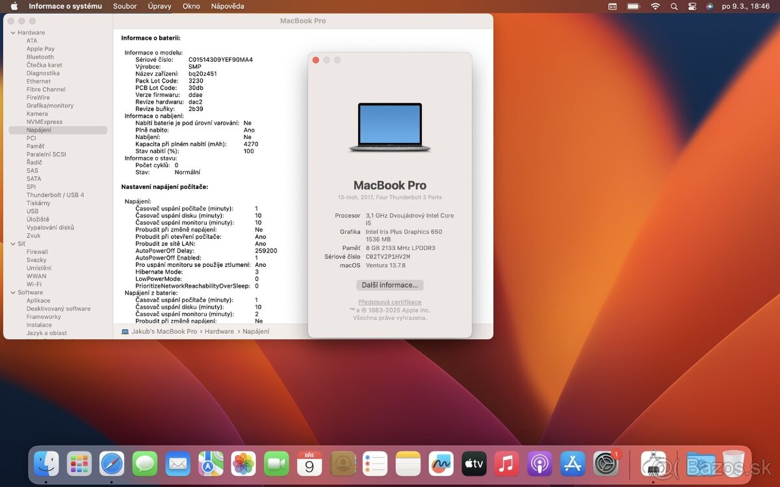Launch the App Store from the Dock
Viewport: 780px width, 487px height.
tap(572, 464)
